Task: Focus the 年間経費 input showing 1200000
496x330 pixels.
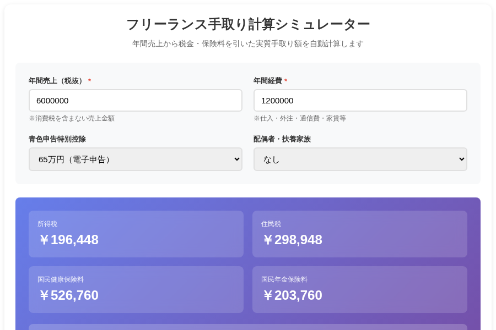Action: click(360, 101)
